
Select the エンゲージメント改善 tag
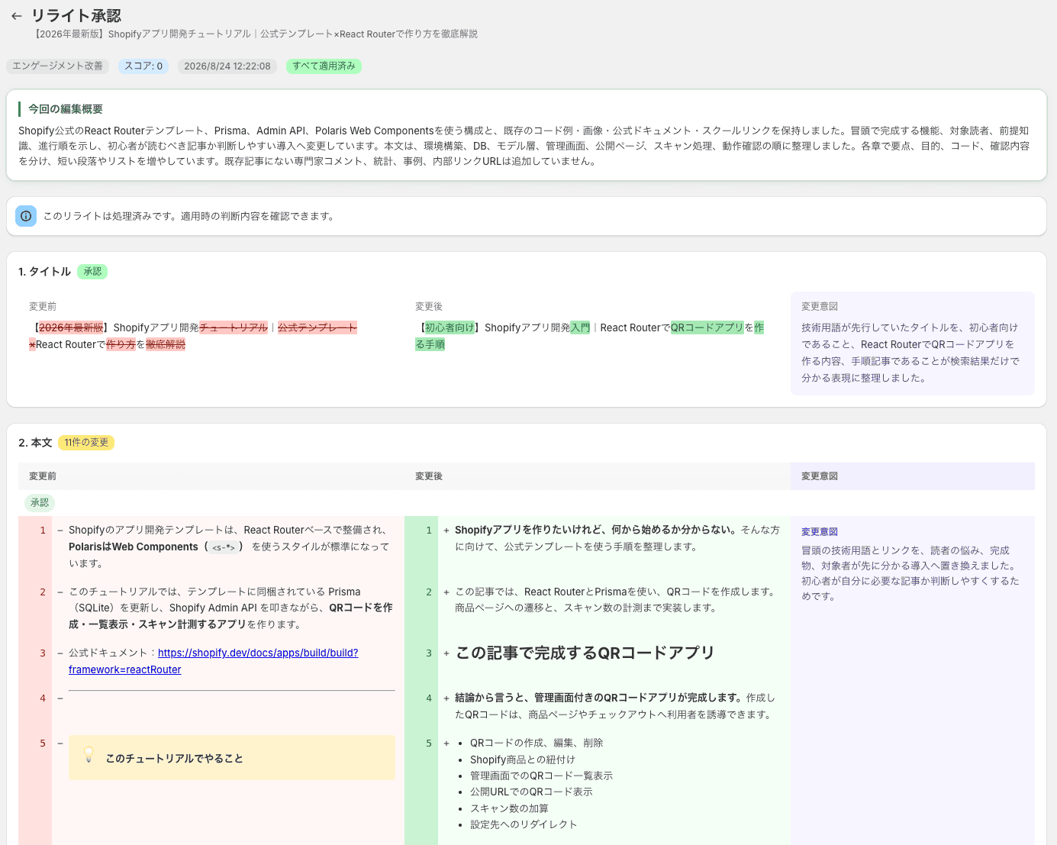pos(57,66)
